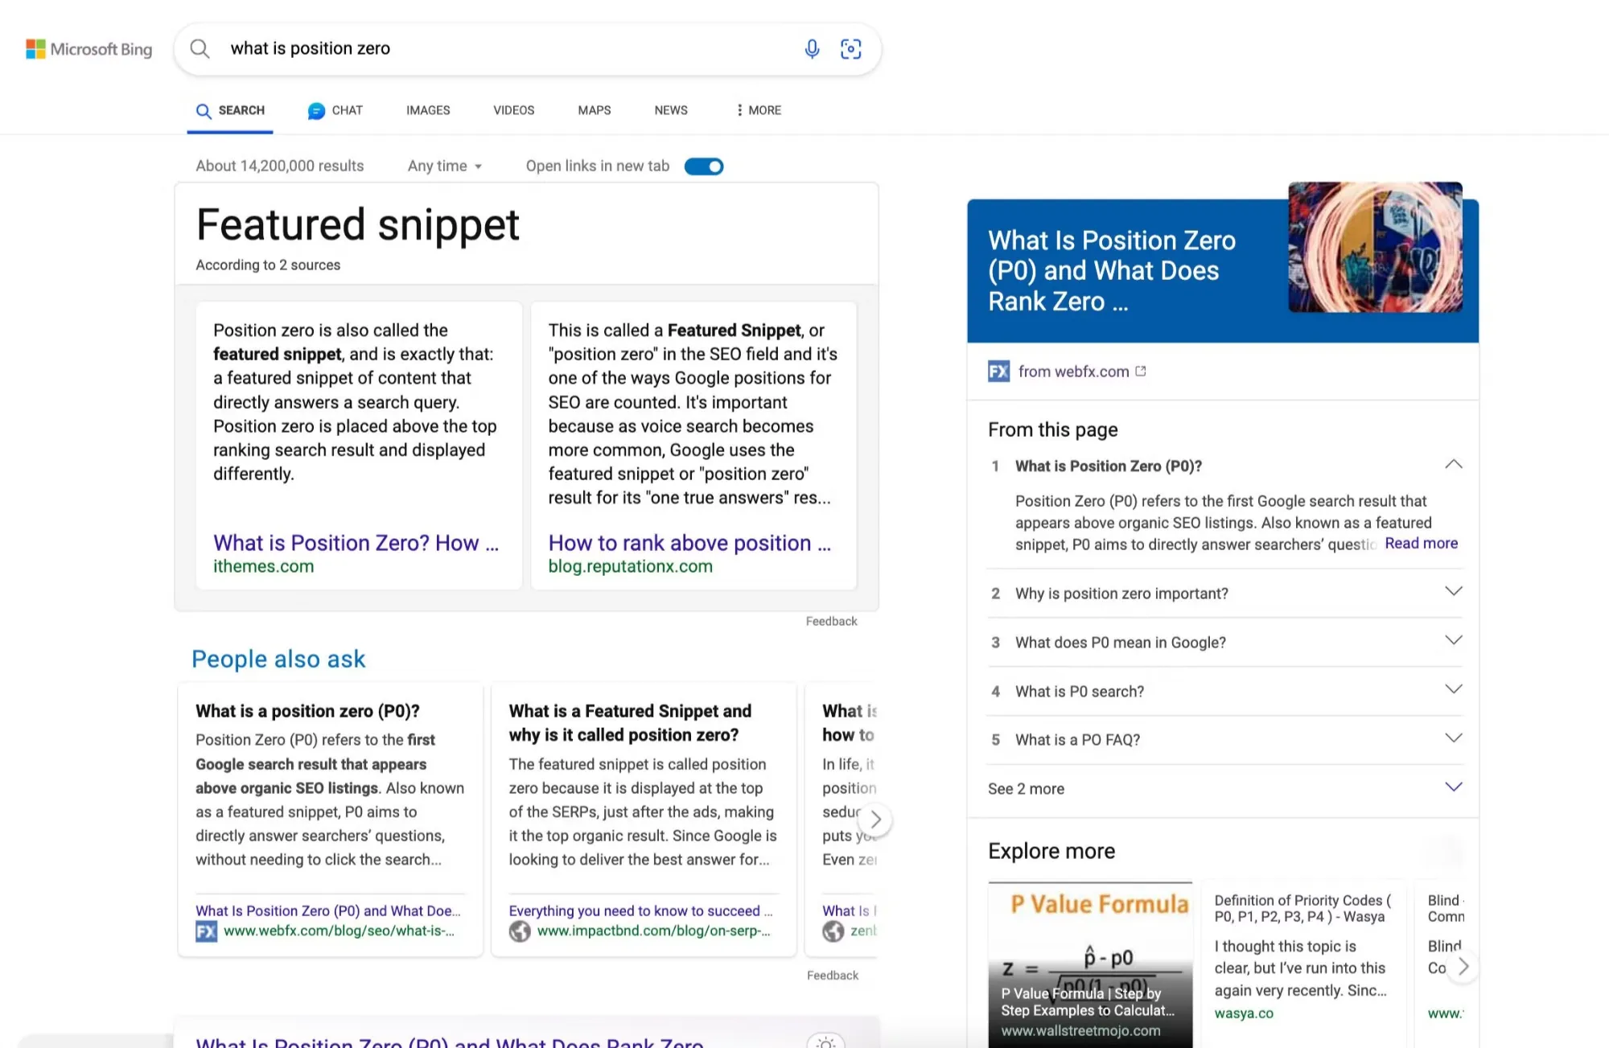Image resolution: width=1609 pixels, height=1048 pixels.
Task: Click Read more in side panel answer
Action: click(1421, 544)
